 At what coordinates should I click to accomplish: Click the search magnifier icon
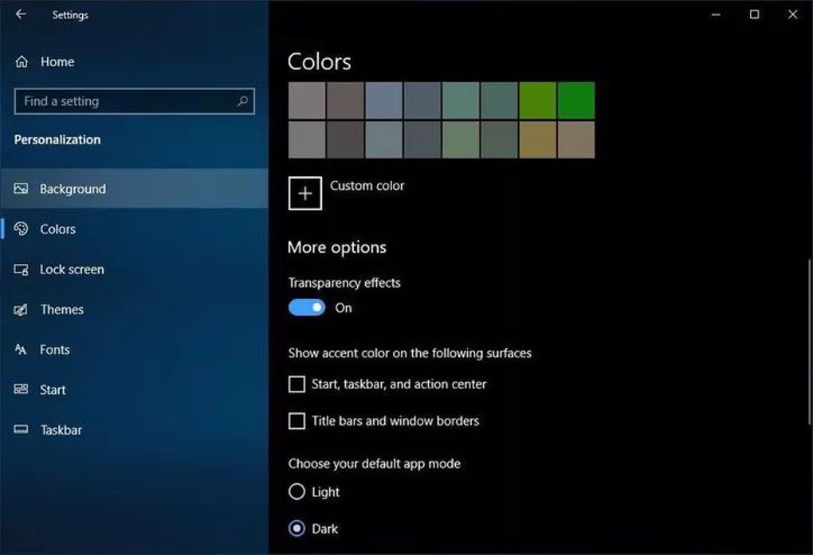pyautogui.click(x=242, y=101)
